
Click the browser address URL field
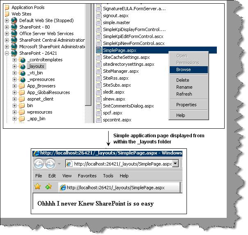123,164
